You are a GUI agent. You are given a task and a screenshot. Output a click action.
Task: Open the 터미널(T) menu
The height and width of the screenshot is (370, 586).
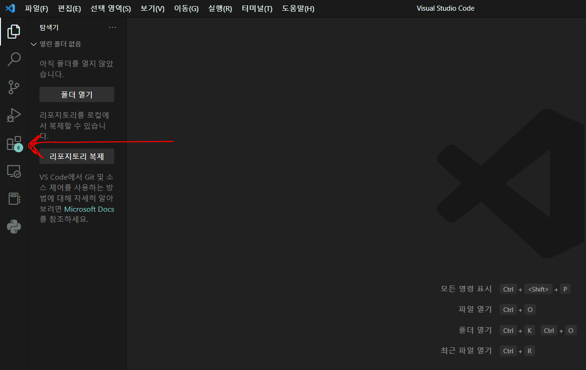point(256,8)
